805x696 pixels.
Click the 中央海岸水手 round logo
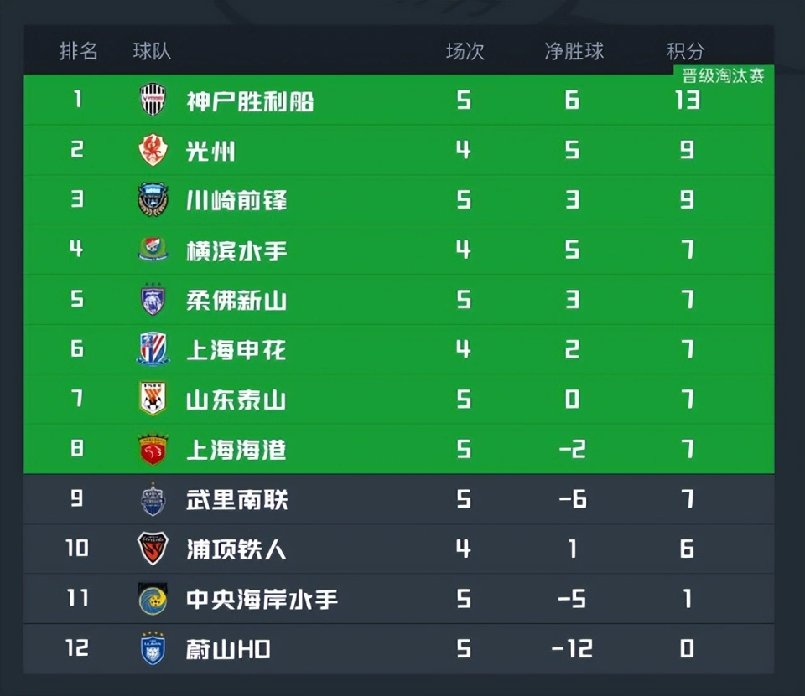pyautogui.click(x=153, y=598)
